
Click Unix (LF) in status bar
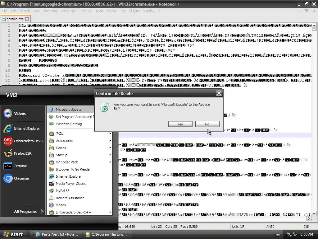click(238, 227)
